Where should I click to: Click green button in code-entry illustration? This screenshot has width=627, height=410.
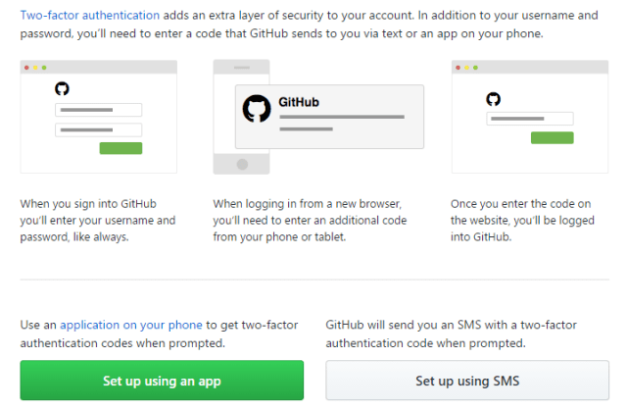[x=552, y=138]
